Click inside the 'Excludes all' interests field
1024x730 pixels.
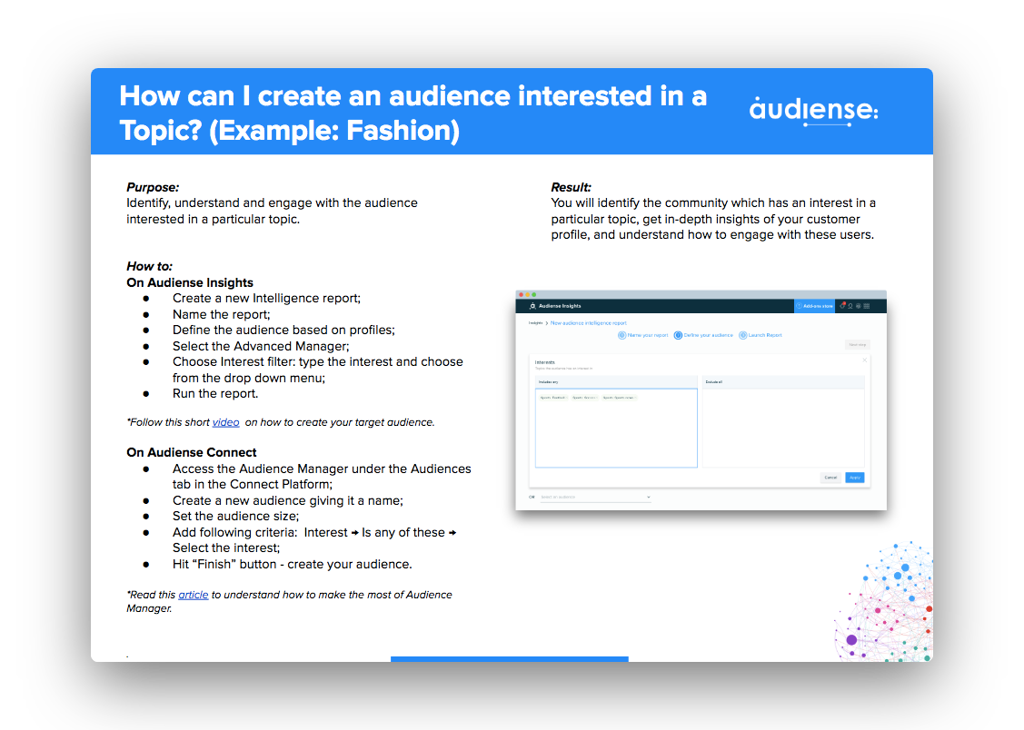pyautogui.click(x=783, y=428)
